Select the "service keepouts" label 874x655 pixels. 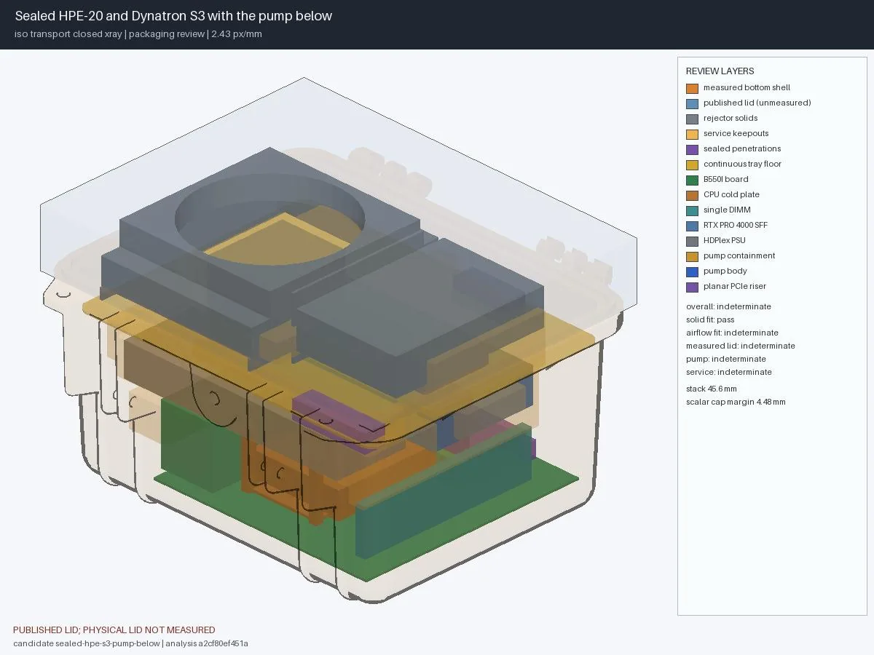coord(736,133)
